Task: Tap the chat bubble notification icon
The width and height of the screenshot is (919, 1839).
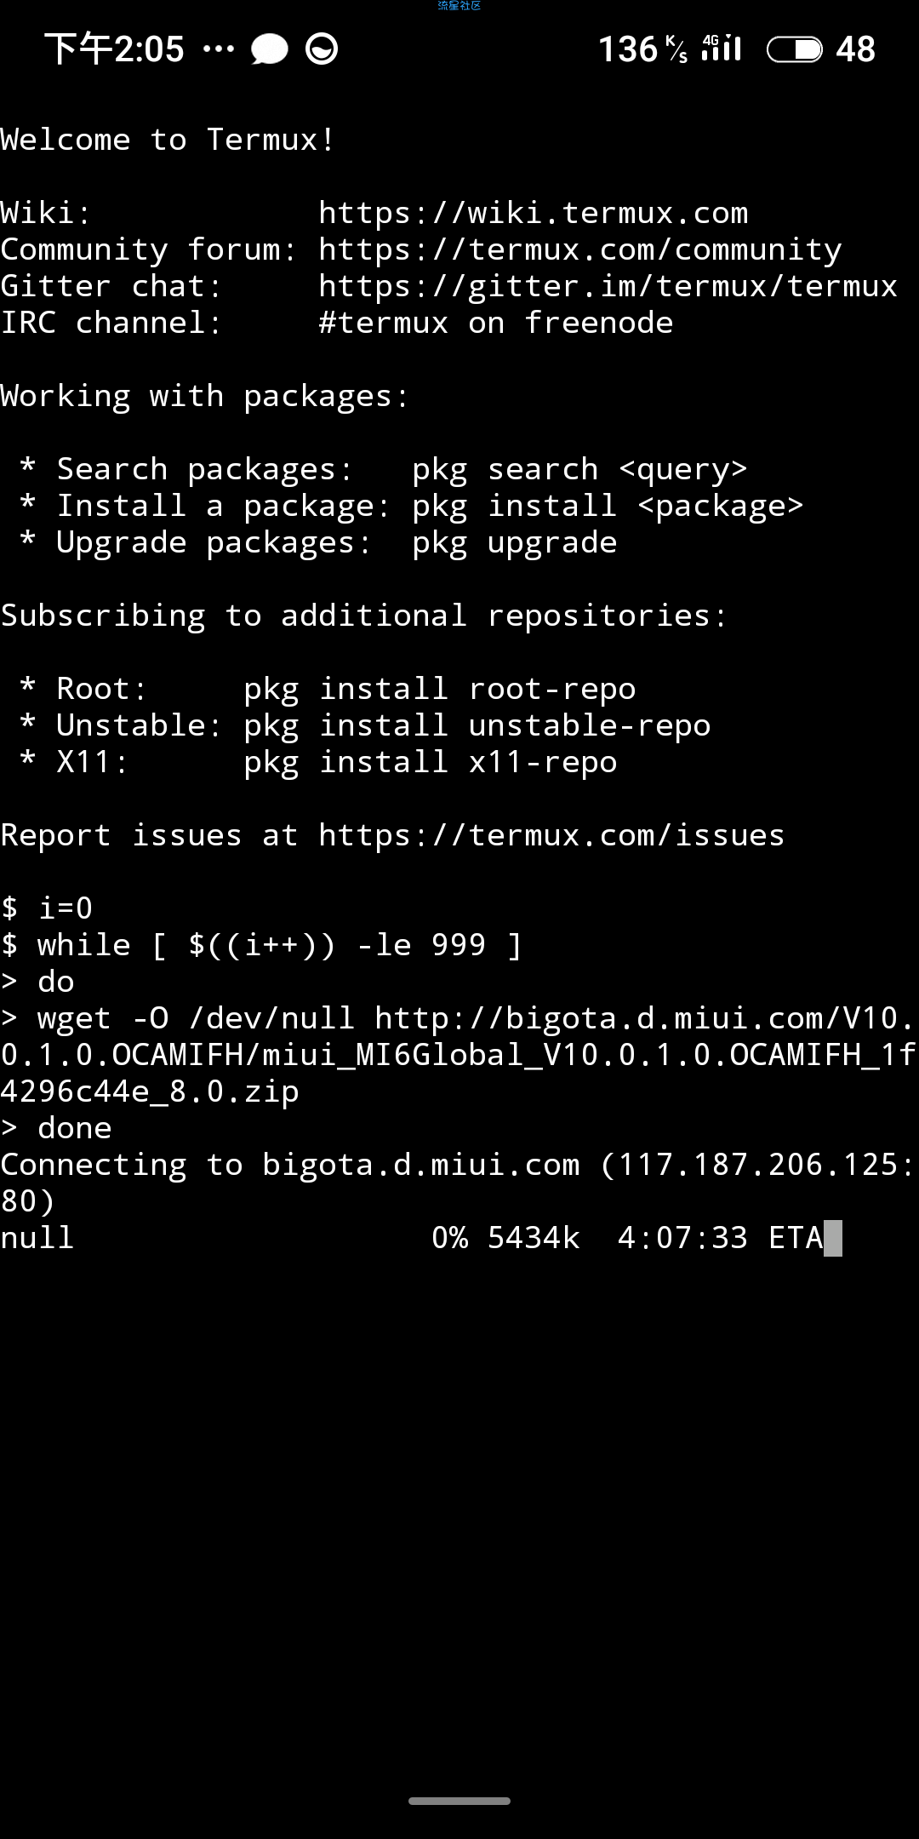Action: pyautogui.click(x=269, y=49)
